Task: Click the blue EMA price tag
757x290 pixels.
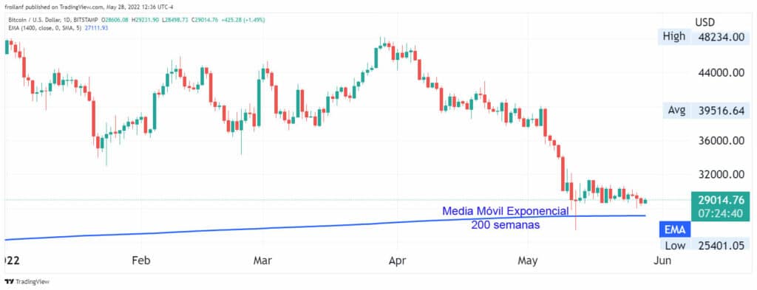Action: point(675,229)
